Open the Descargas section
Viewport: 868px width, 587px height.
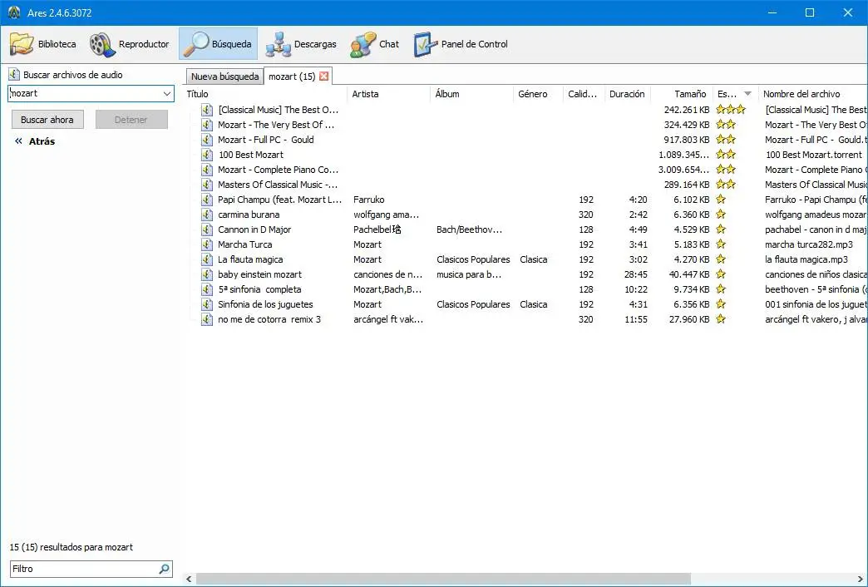tap(301, 44)
